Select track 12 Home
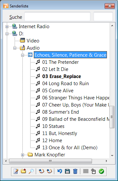This screenshot has height=181, width=118. click(52, 141)
